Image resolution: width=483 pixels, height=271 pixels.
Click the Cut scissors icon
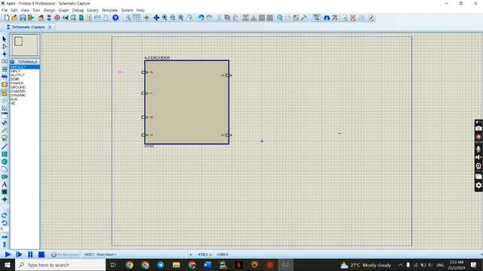coord(219,18)
